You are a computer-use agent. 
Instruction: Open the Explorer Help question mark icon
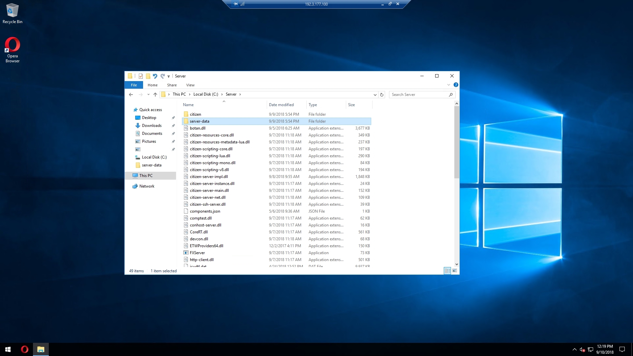click(456, 85)
